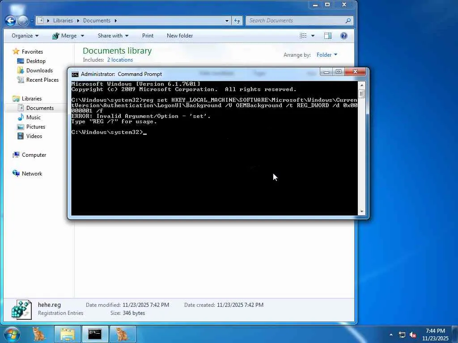Open the Windows Start orb
Image resolution: width=458 pixels, height=343 pixels.
click(12, 334)
